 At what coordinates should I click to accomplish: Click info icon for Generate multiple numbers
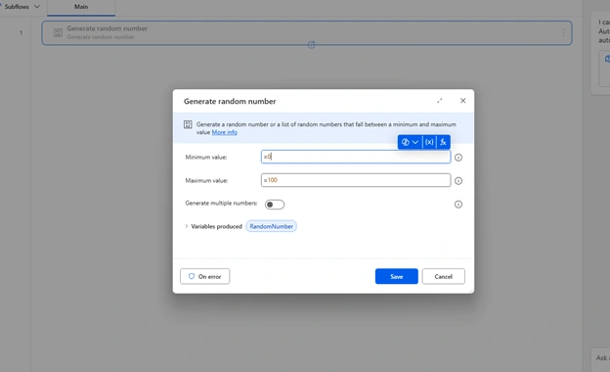point(458,205)
